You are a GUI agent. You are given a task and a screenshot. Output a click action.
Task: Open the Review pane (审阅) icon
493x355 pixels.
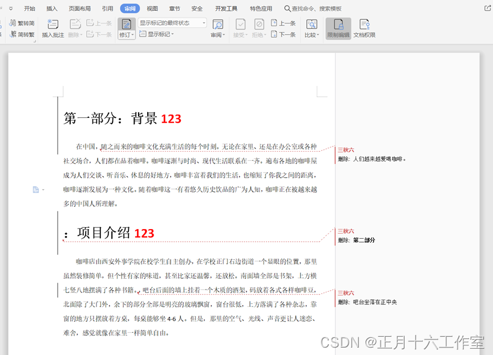[217, 25]
